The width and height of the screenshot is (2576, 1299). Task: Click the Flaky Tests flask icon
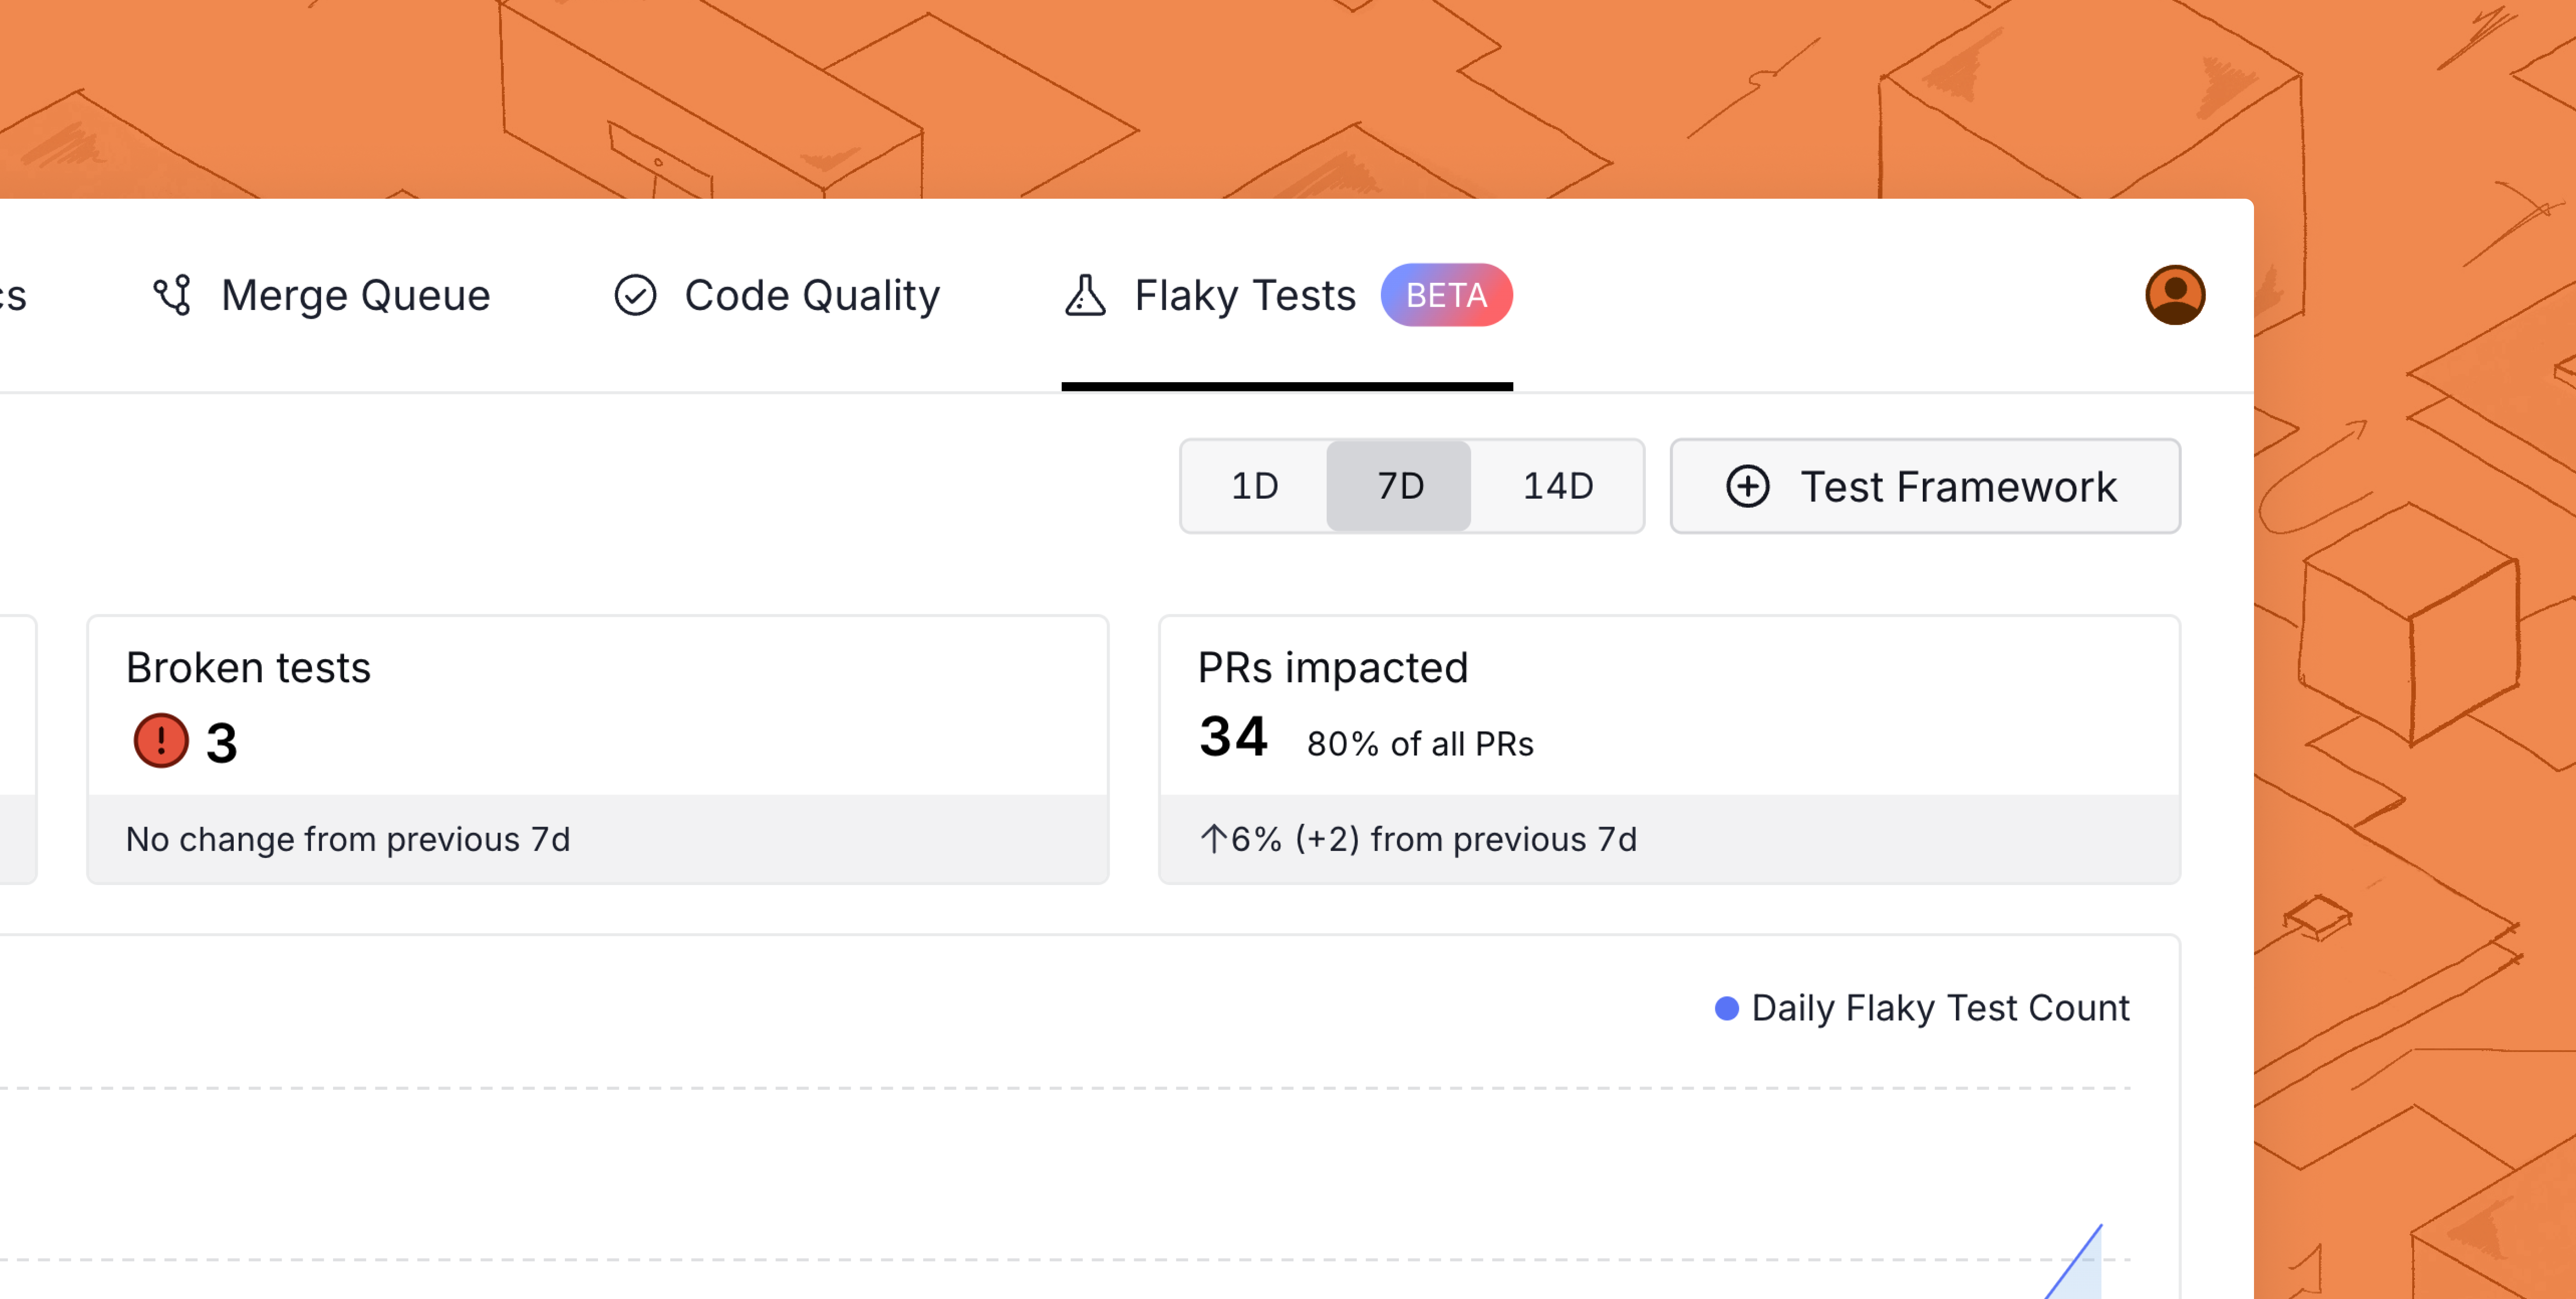[x=1085, y=295]
